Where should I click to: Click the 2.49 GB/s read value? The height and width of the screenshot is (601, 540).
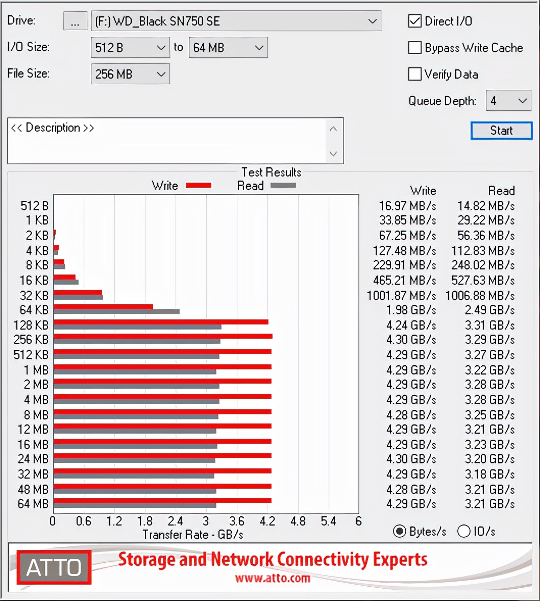click(490, 310)
